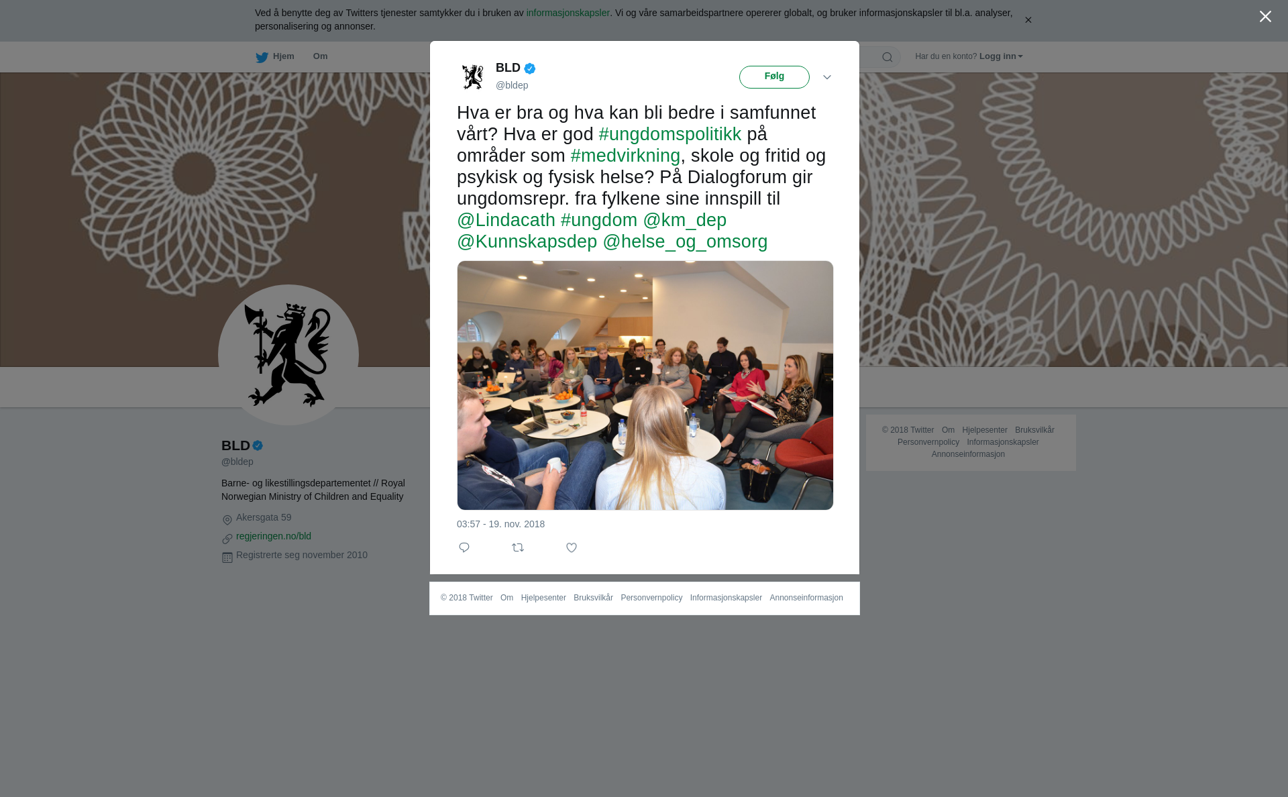
Task: Open Hjelpesenter in modal footer
Action: click(x=543, y=598)
